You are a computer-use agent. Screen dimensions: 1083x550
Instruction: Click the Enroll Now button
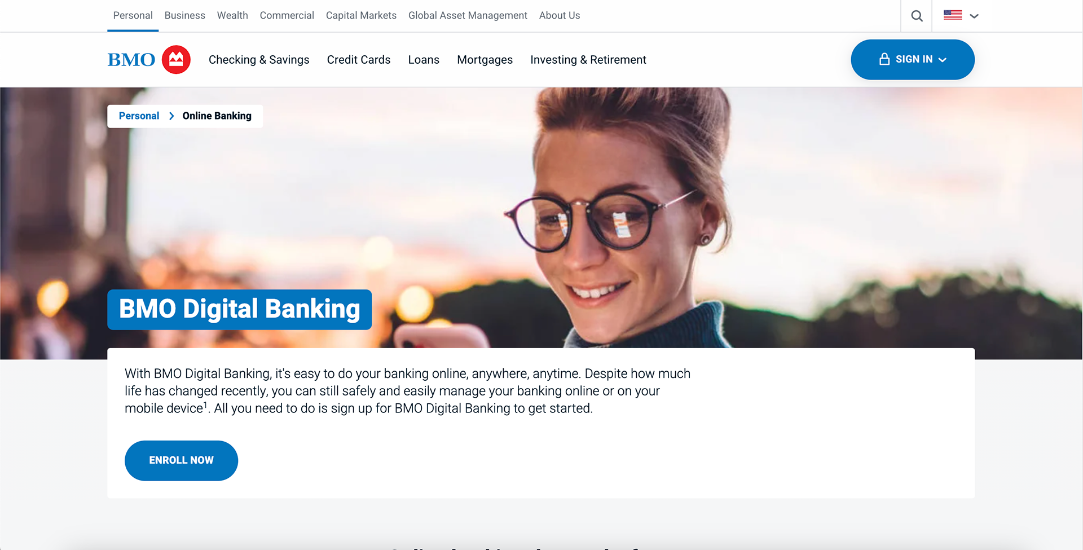coord(181,460)
